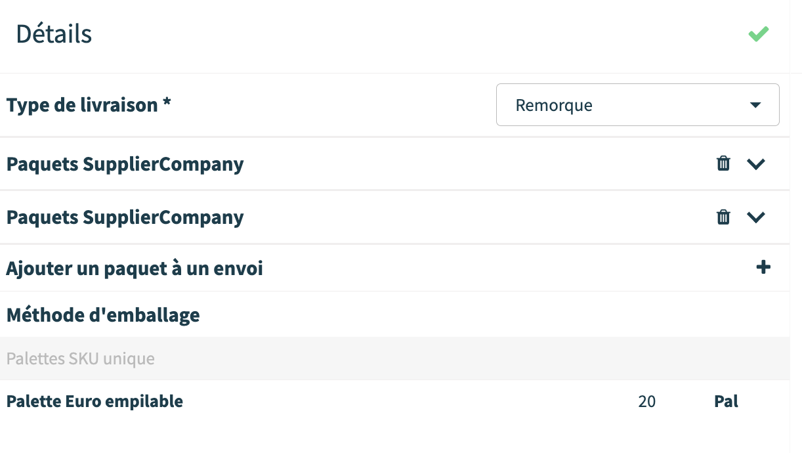The width and height of the screenshot is (802, 453).
Task: Click the quantity value 20
Action: 646,401
